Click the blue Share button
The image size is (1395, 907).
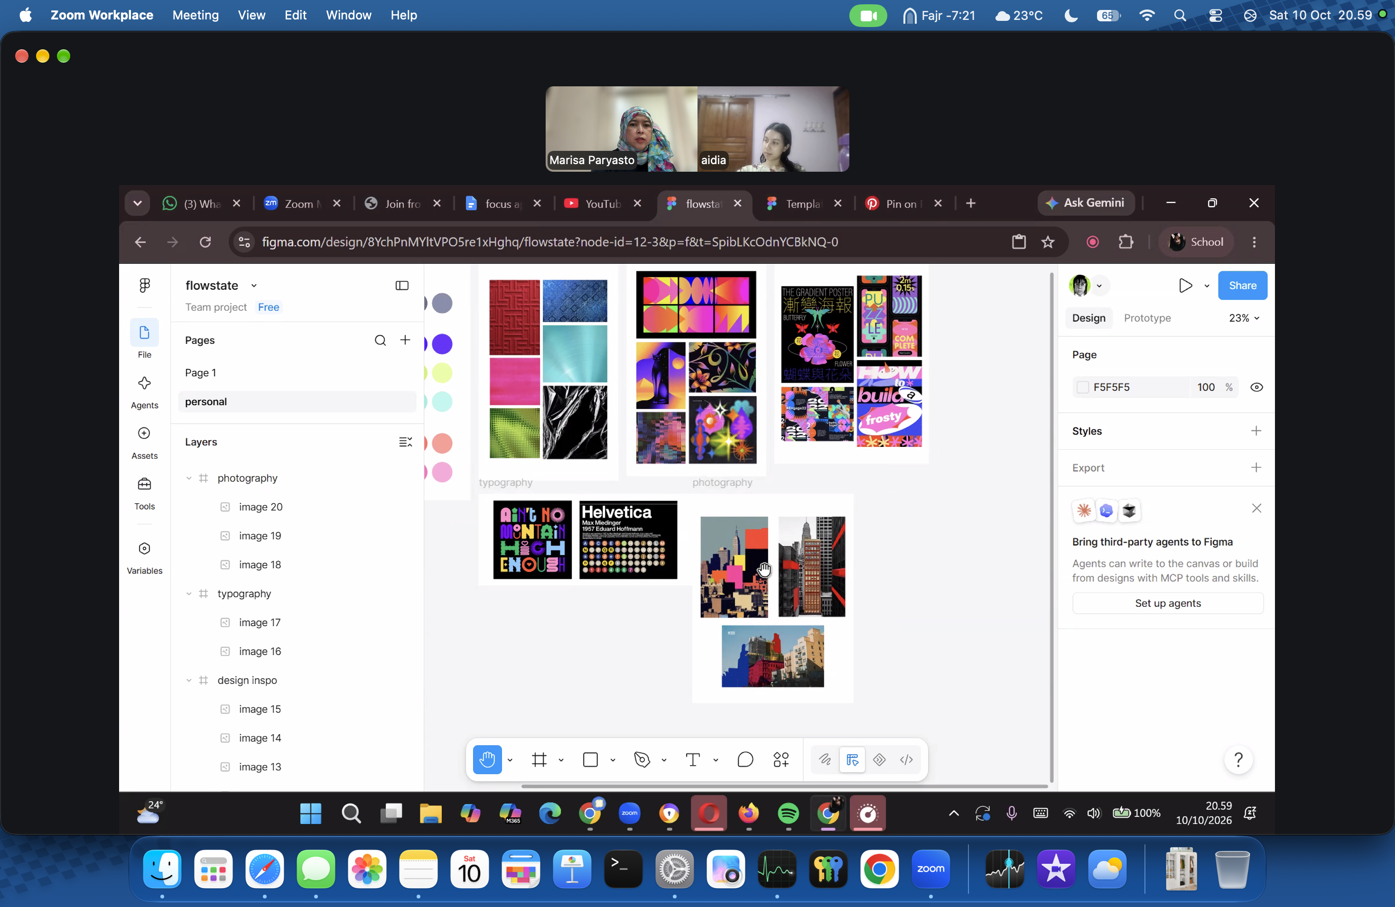[1242, 286]
